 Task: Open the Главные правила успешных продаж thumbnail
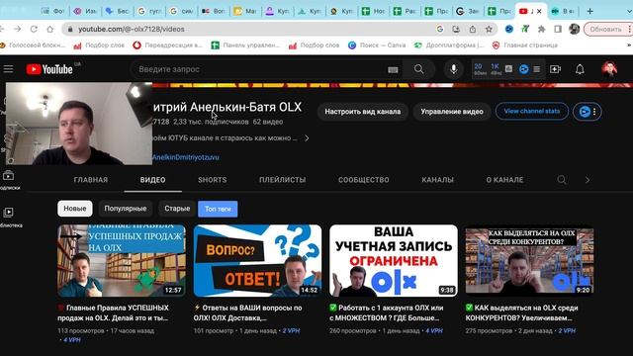[x=122, y=261]
